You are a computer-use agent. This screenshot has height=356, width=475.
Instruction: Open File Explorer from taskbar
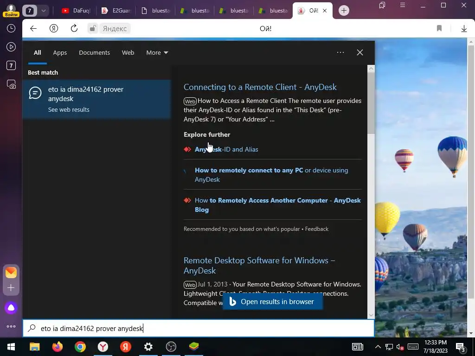tap(34, 347)
